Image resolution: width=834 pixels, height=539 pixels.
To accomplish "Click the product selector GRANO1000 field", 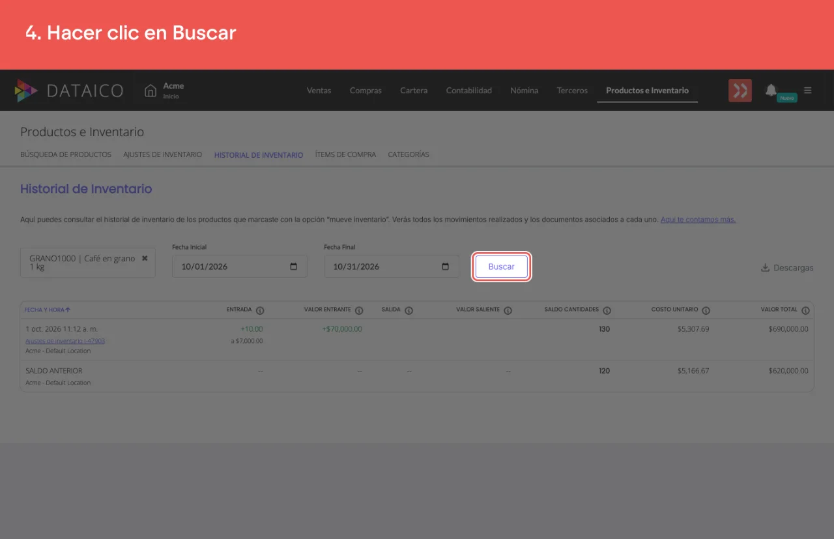I will click(87, 263).
